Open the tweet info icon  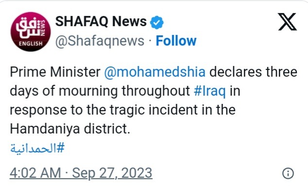pos(288,173)
